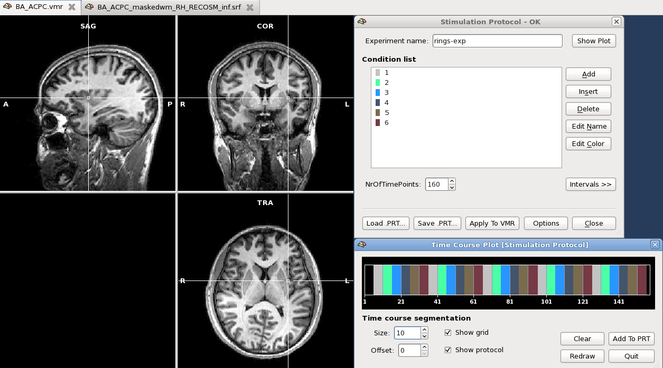Quit the Time Course Plot dialog
Screen dimensions: 663x368
(631, 356)
